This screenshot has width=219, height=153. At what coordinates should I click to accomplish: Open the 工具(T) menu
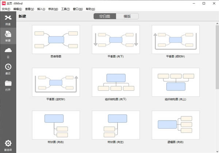(66, 9)
